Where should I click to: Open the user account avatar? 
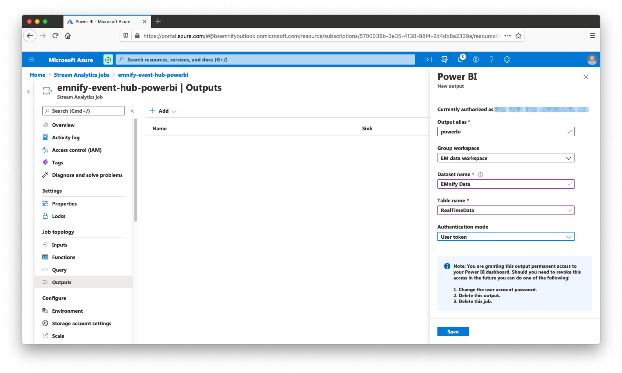592,59
